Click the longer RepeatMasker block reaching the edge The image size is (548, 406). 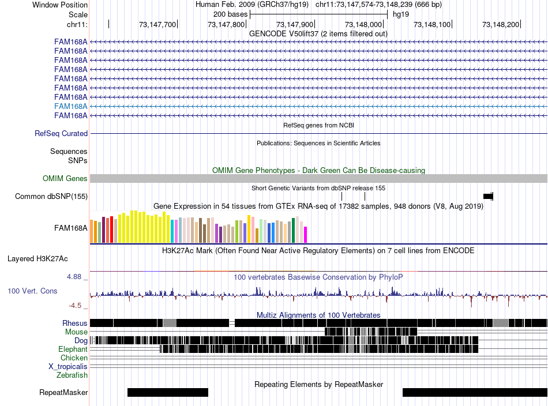[475, 392]
